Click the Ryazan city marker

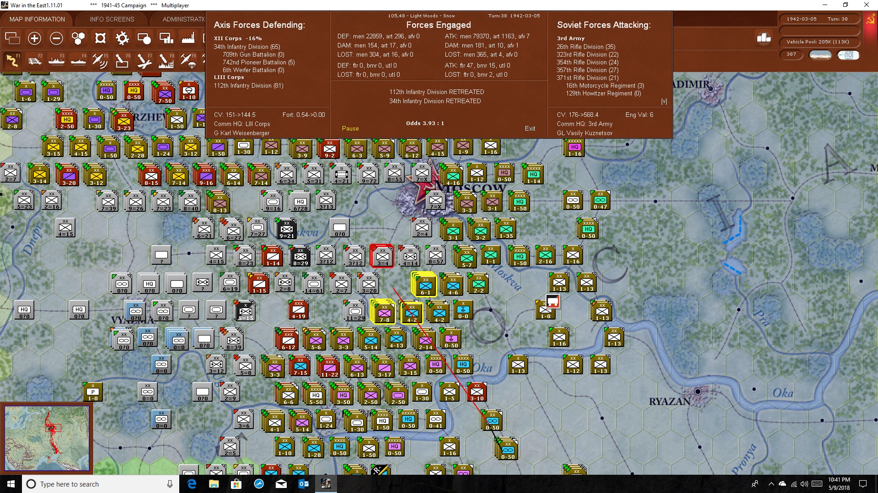698,392
